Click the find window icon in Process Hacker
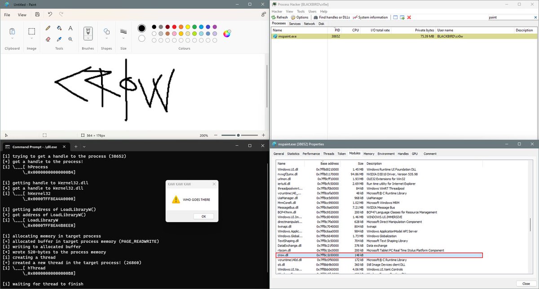This screenshot has height=289, width=539. 396,17
